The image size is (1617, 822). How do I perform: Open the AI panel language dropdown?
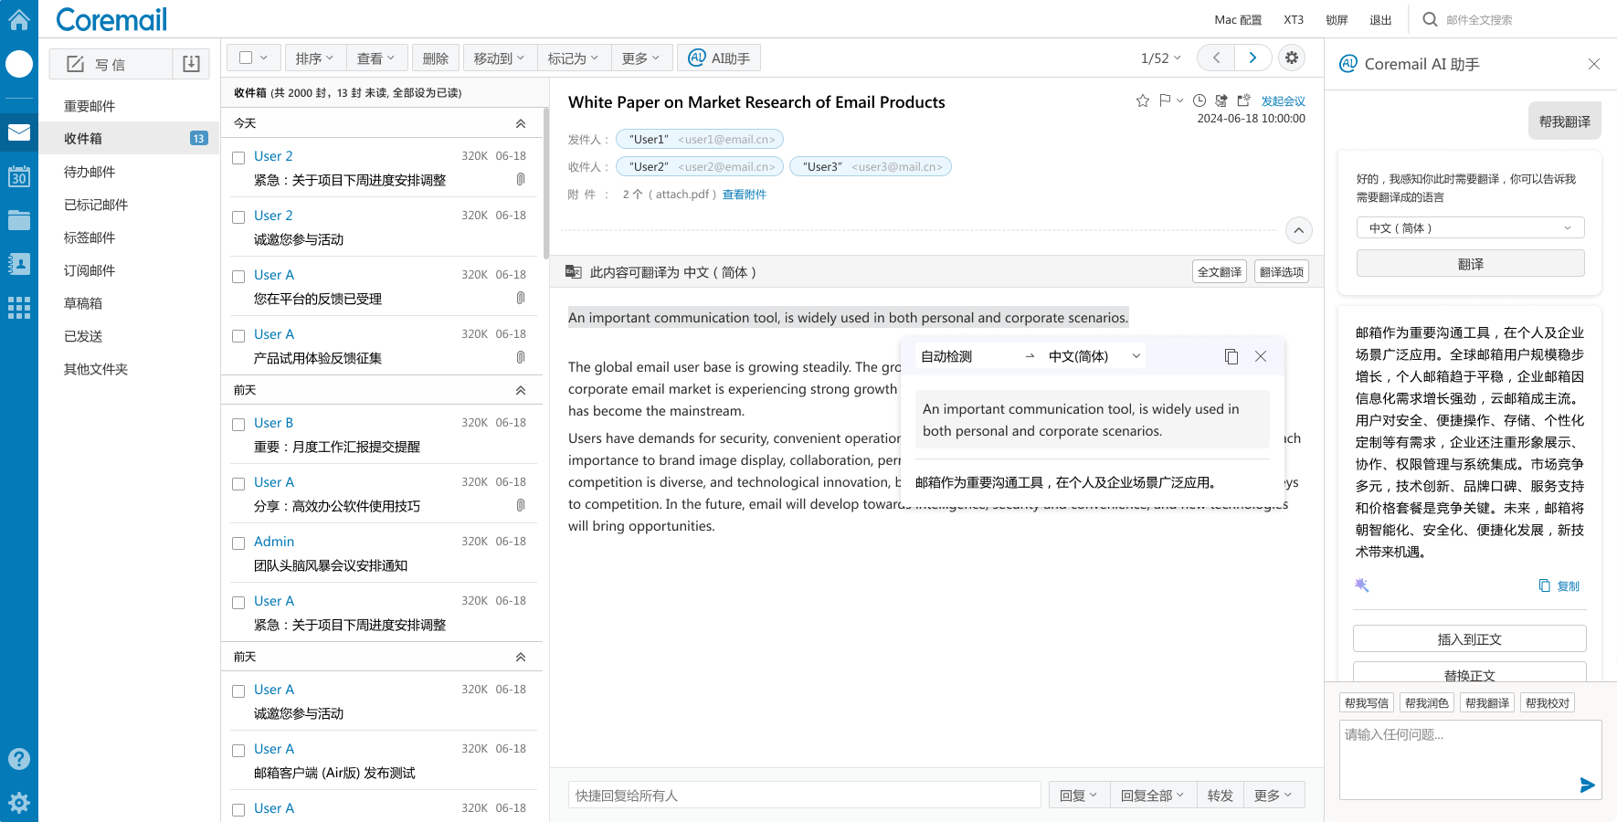1470,228
